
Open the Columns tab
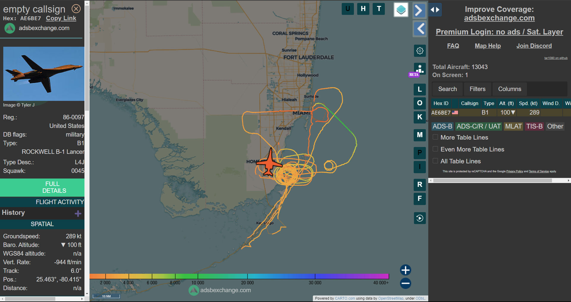click(509, 89)
